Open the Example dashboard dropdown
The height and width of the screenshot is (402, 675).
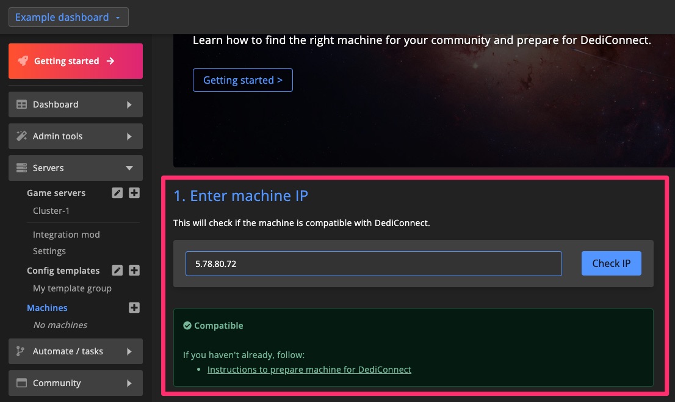[x=68, y=16]
